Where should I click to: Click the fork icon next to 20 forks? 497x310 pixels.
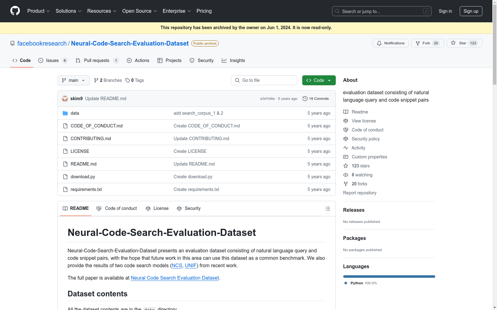tap(346, 184)
